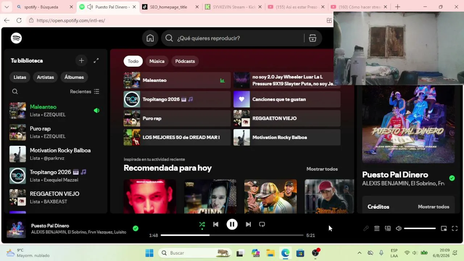Go back using the browser back arrow
The width and height of the screenshot is (464, 261).
pyautogui.click(x=7, y=20)
